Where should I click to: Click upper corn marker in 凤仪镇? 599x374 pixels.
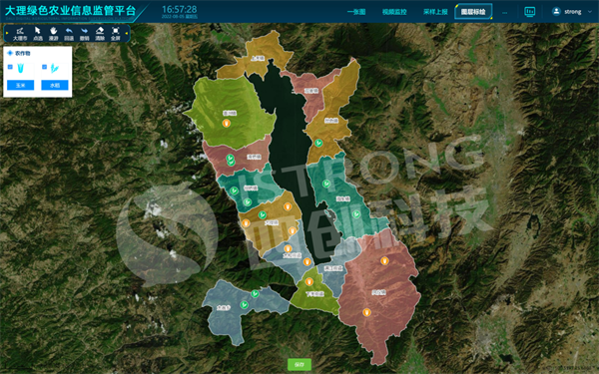point(384,260)
